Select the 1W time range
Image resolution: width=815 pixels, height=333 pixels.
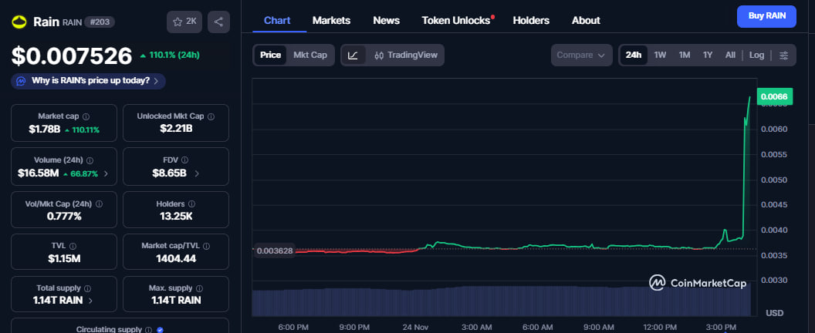pos(660,55)
